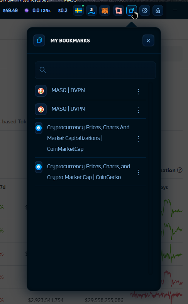Open the Sweden flag country selector
The height and width of the screenshot is (304, 188).
coord(78,10)
